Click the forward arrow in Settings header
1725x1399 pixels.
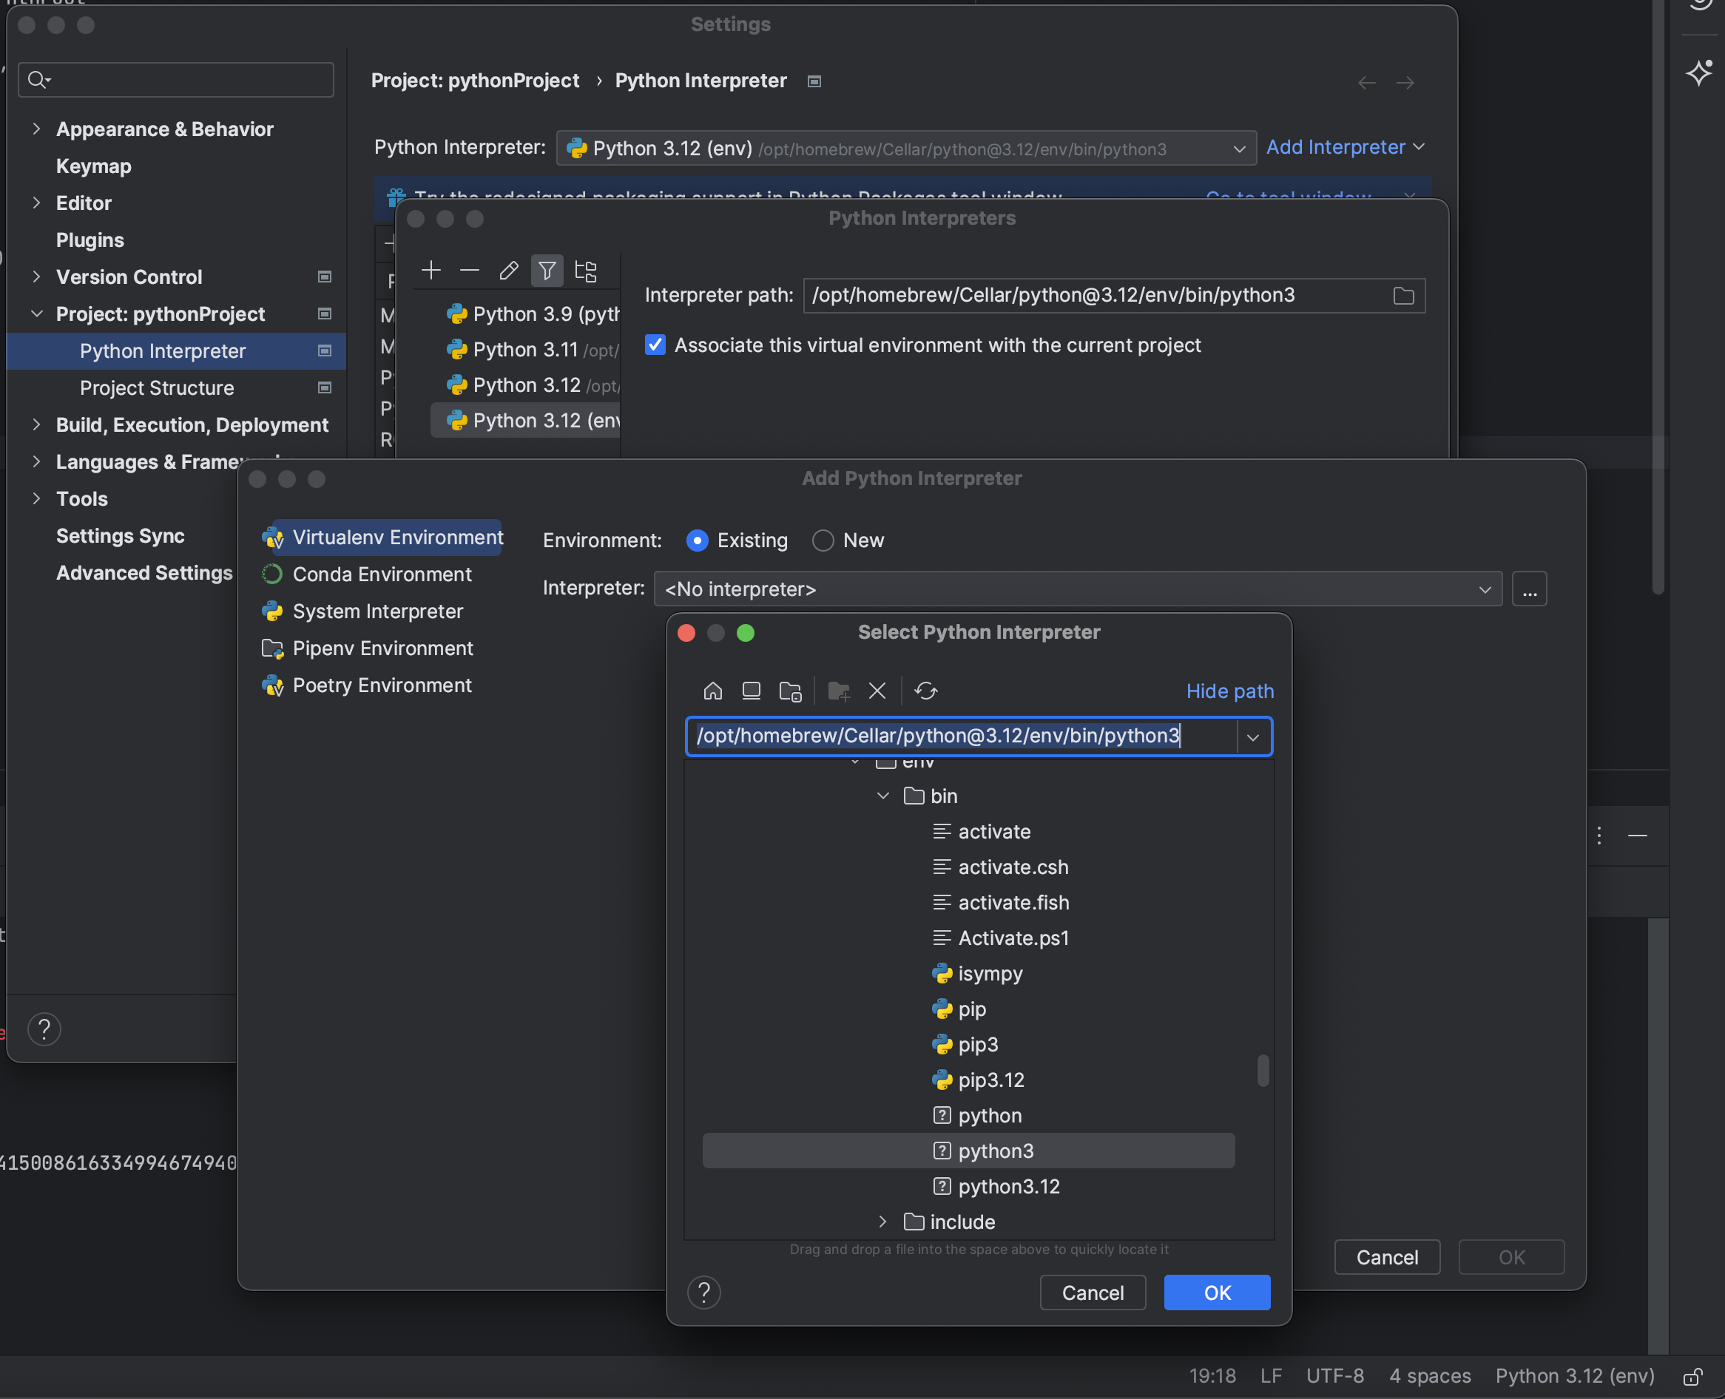[1405, 82]
